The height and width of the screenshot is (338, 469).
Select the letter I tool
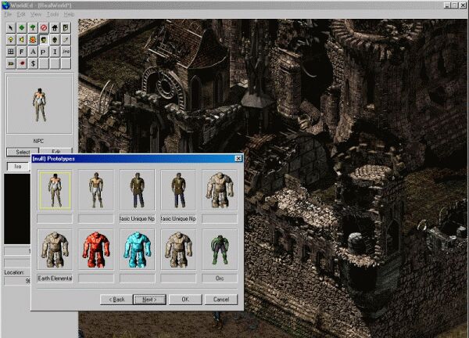[55, 52]
